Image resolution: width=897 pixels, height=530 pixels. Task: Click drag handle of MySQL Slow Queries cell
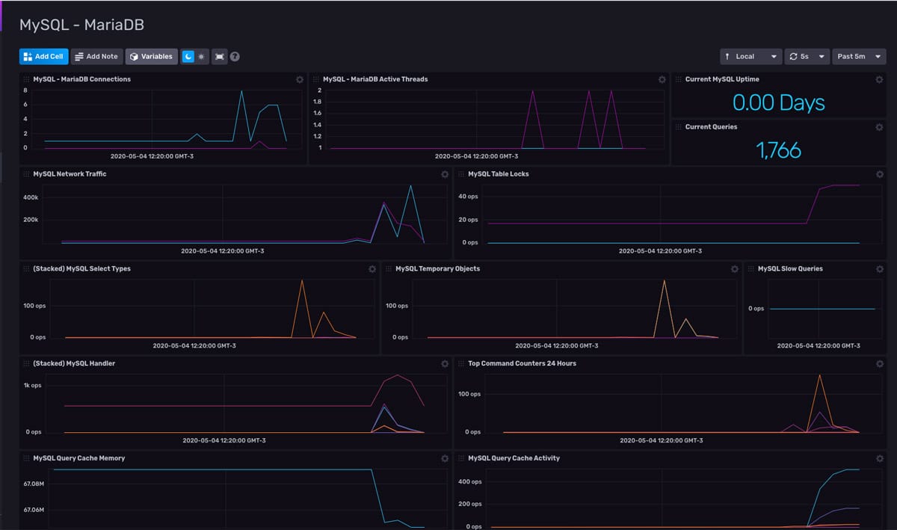tap(750, 269)
